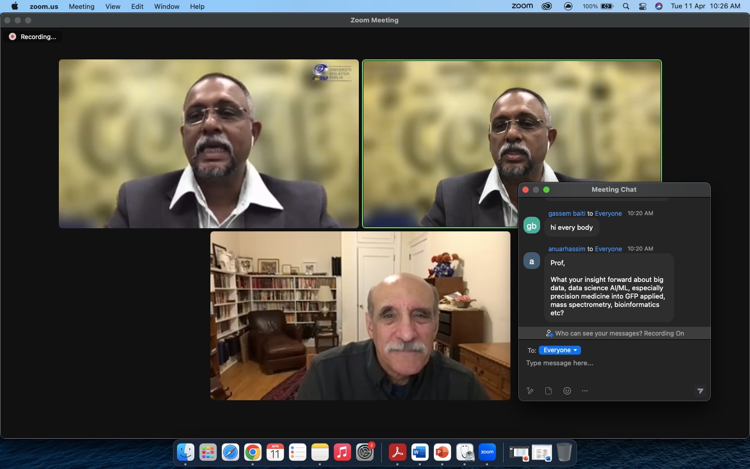This screenshot has width=750, height=469.
Task: Click the battery status in menu bar
Action: [598, 6]
